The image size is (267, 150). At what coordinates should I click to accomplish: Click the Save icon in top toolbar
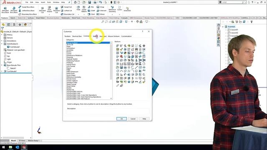click(89, 2)
